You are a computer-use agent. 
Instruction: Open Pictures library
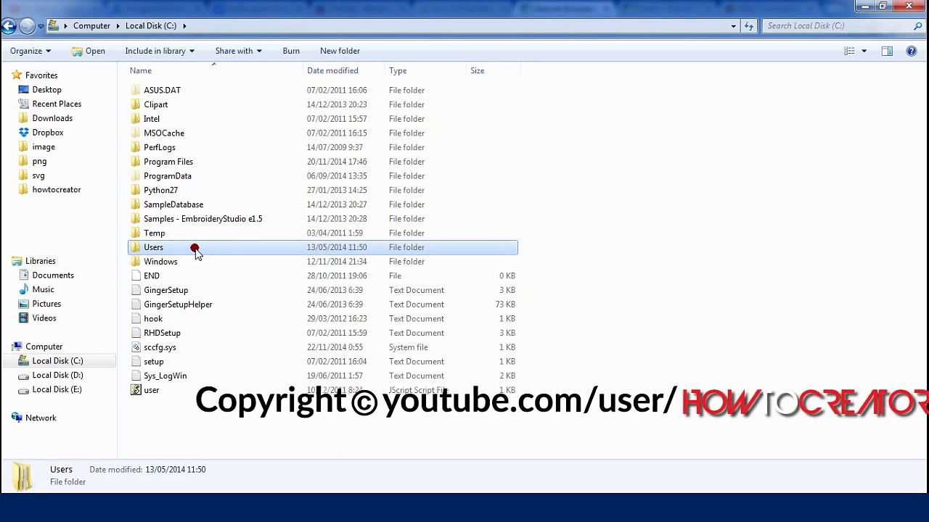[46, 304]
